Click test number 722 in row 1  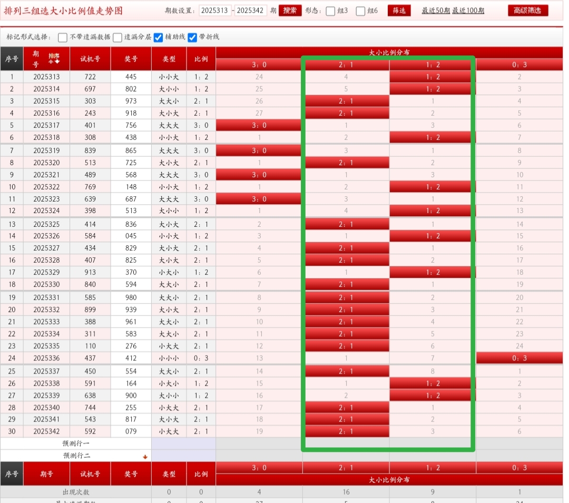click(90, 77)
